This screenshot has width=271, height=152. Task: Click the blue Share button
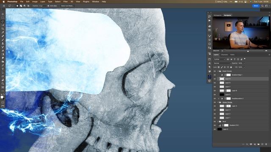(256, 5)
